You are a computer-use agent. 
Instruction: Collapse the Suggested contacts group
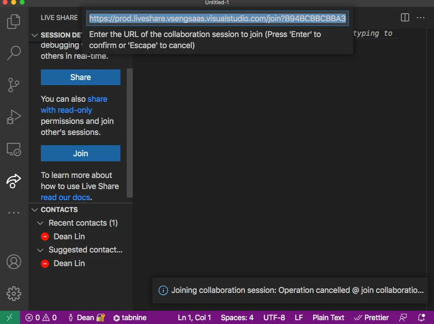pyautogui.click(x=40, y=250)
